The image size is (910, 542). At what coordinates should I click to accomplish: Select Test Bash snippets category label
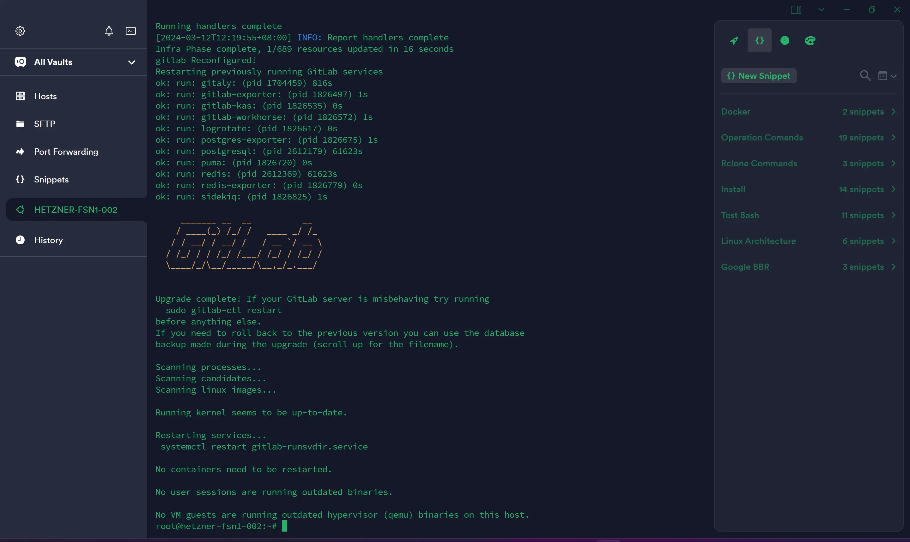(740, 214)
